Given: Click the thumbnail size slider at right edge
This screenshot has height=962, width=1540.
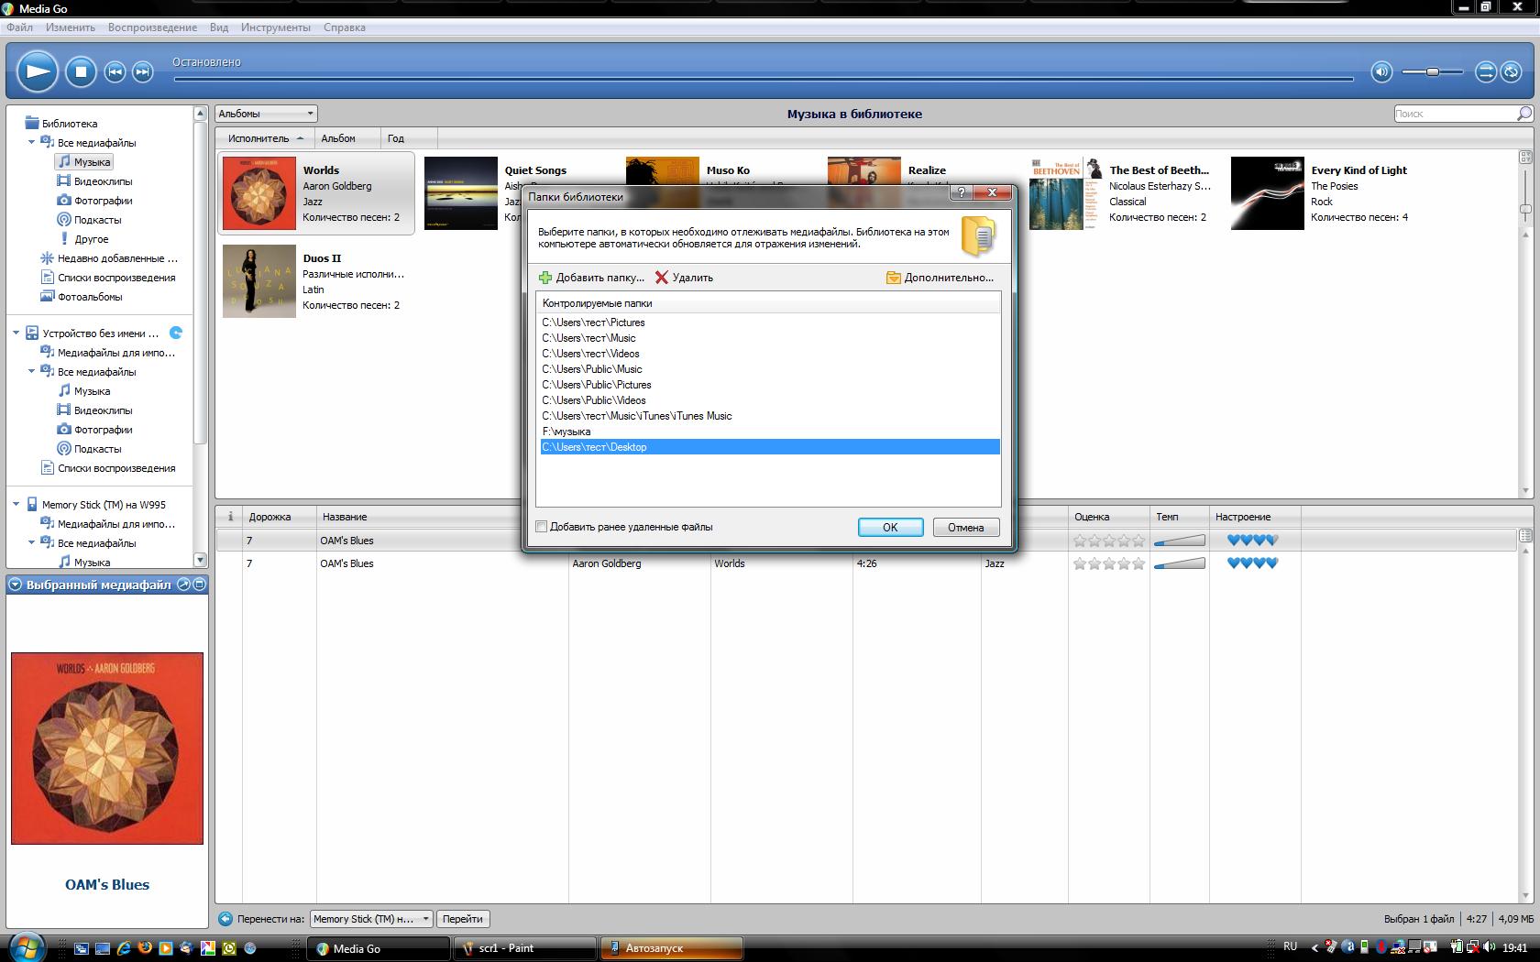Looking at the screenshot, I should click(x=1525, y=210).
